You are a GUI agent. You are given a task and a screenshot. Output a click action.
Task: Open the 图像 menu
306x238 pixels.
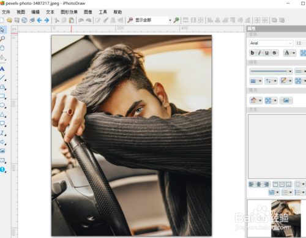pyautogui.click(x=88, y=12)
